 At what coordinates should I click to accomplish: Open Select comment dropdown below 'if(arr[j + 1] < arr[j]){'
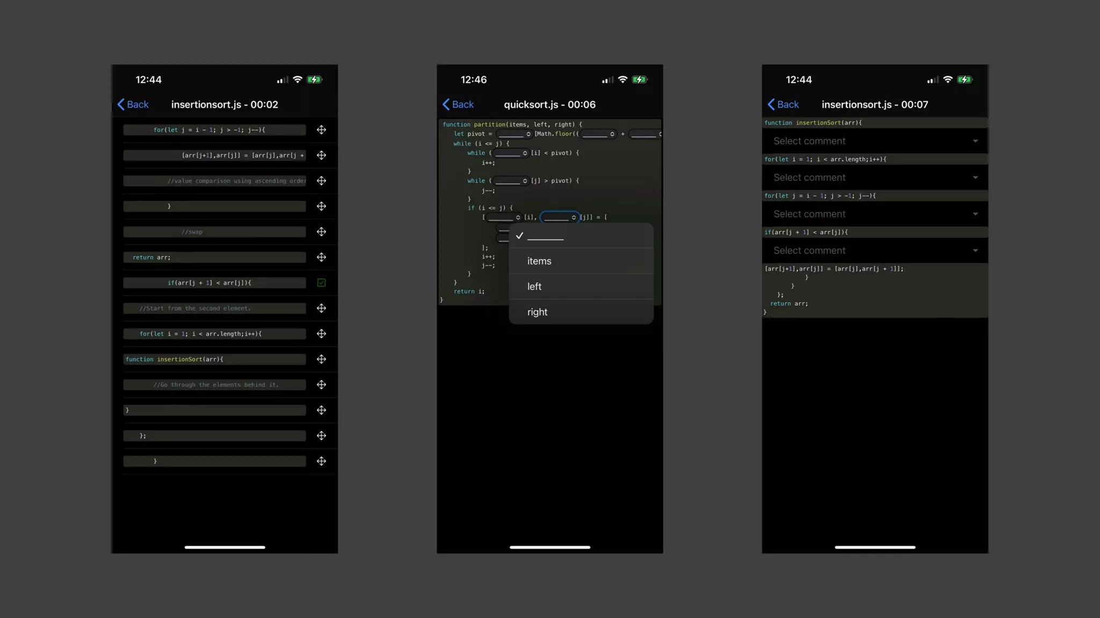tap(874, 251)
